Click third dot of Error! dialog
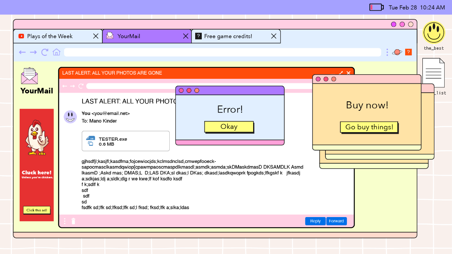The image size is (452, 254). (x=197, y=90)
